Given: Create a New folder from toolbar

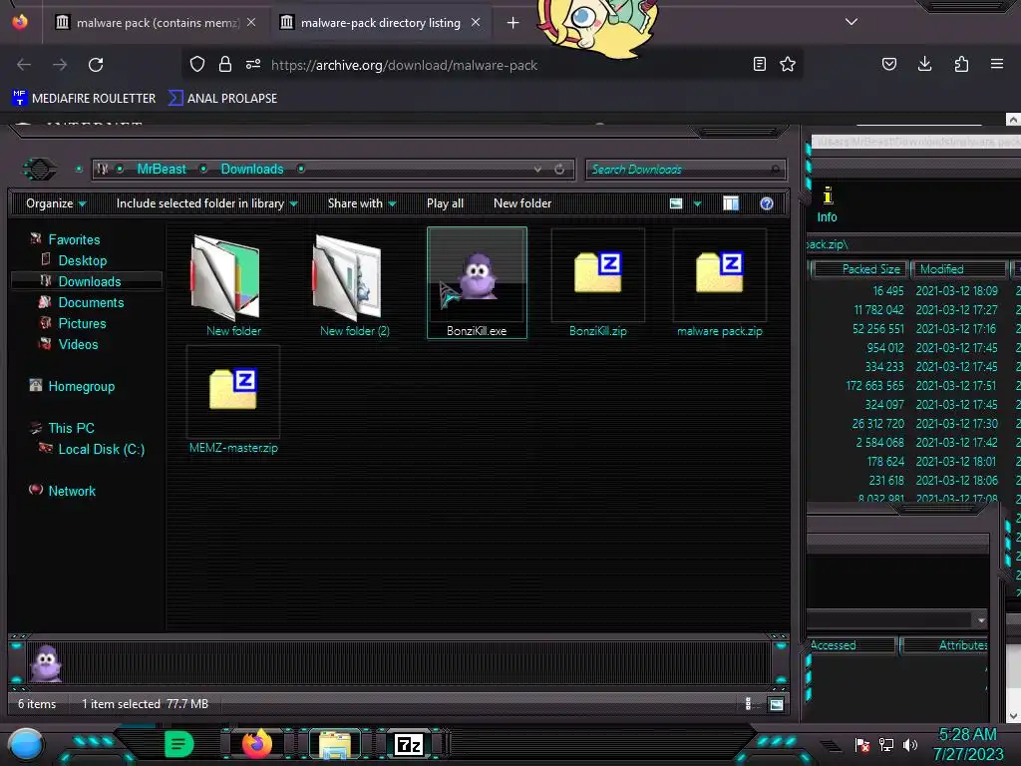Looking at the screenshot, I should click(522, 203).
